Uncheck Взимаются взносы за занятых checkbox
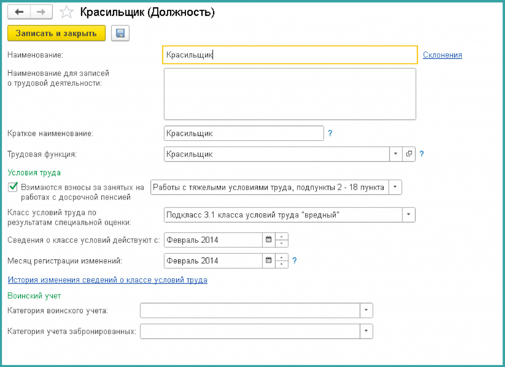 coord(13,187)
